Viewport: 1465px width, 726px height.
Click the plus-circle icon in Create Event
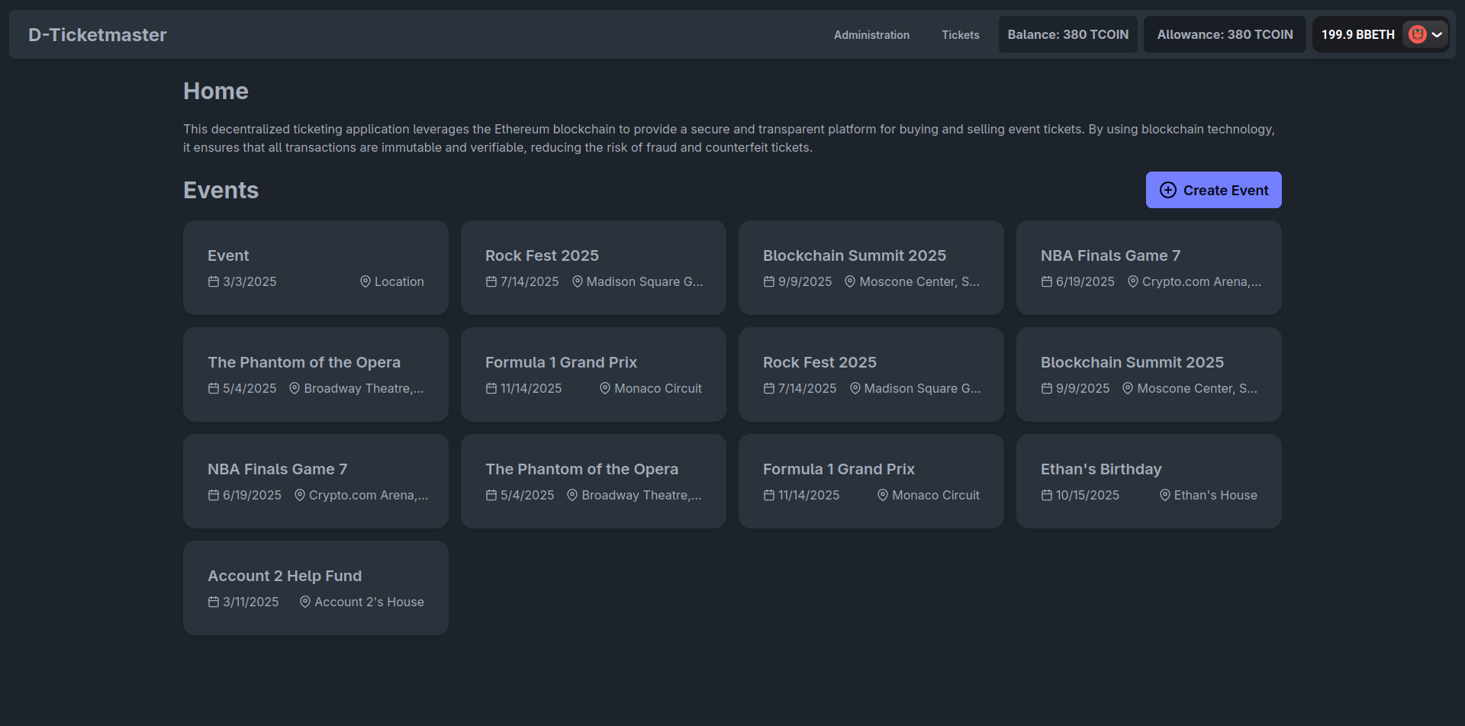coord(1167,191)
